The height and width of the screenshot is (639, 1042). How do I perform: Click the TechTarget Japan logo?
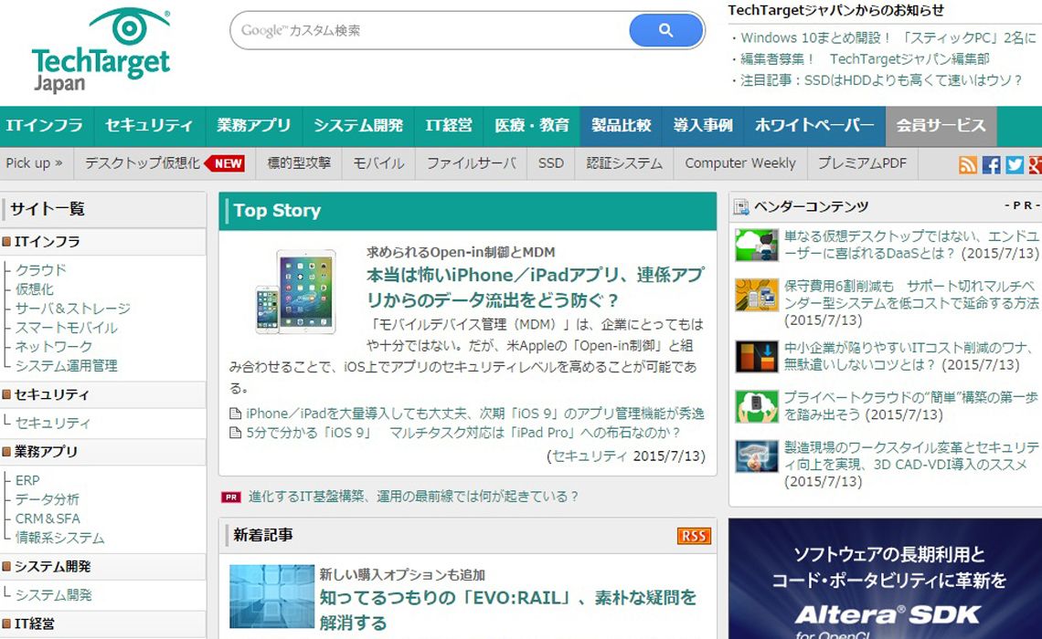click(101, 50)
